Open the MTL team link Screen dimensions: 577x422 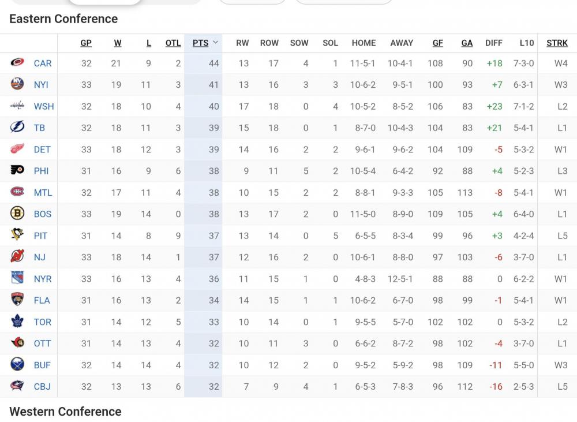tap(43, 192)
